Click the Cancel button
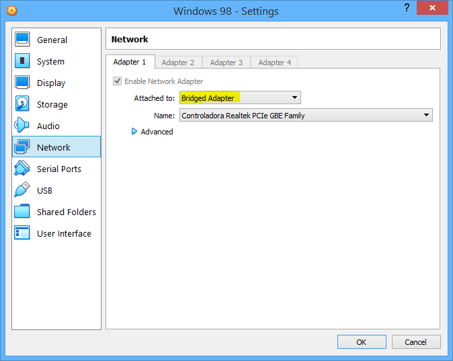Viewport: 453px width, 361px height. click(416, 342)
